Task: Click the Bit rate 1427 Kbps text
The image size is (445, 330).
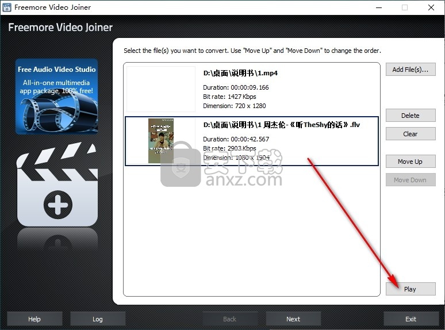Action: (x=229, y=97)
